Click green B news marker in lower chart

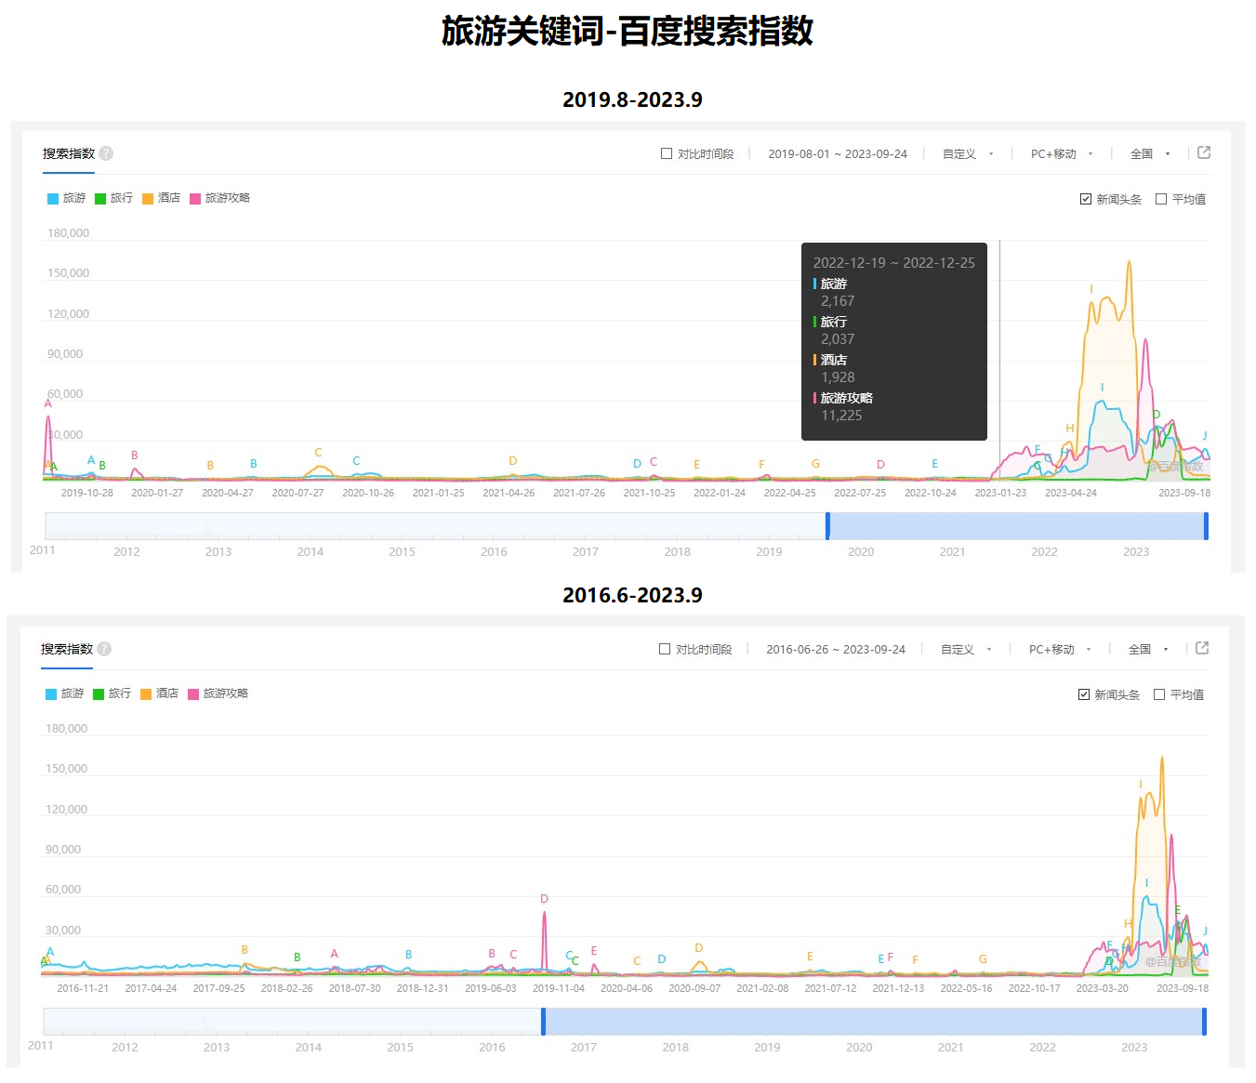pyautogui.click(x=297, y=958)
